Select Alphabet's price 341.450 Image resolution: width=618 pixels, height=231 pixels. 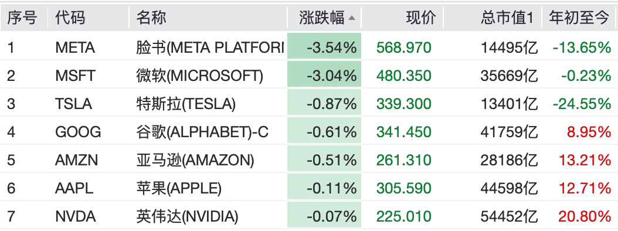tap(404, 132)
